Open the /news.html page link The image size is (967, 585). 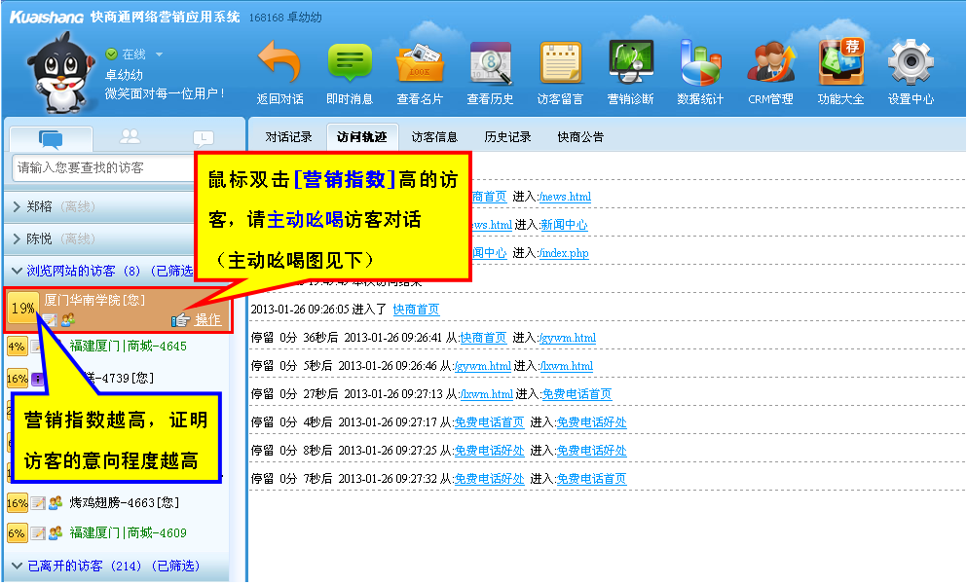(x=565, y=197)
